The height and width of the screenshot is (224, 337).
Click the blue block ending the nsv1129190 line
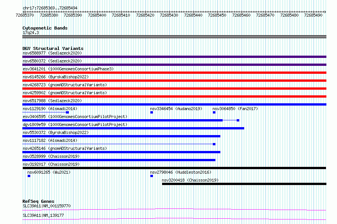click(67, 112)
